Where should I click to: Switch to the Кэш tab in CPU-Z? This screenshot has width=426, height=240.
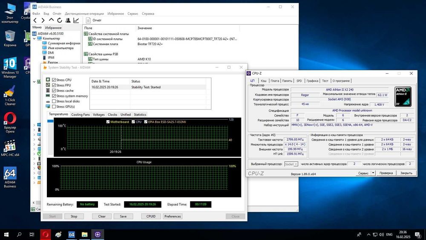pos(264,81)
